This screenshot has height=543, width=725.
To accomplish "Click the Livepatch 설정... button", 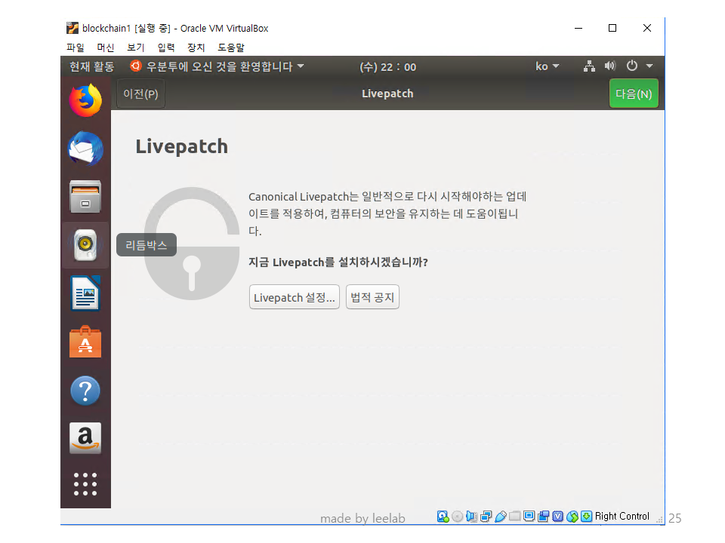I will tap(294, 297).
